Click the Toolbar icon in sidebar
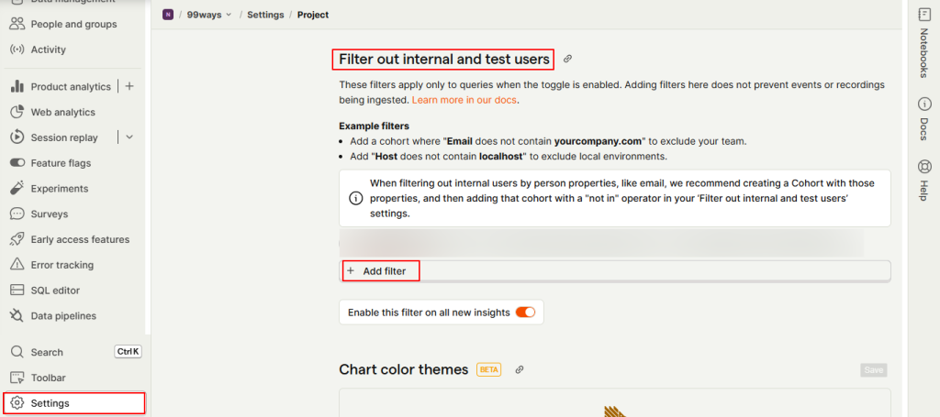The width and height of the screenshot is (940, 417). [17, 378]
